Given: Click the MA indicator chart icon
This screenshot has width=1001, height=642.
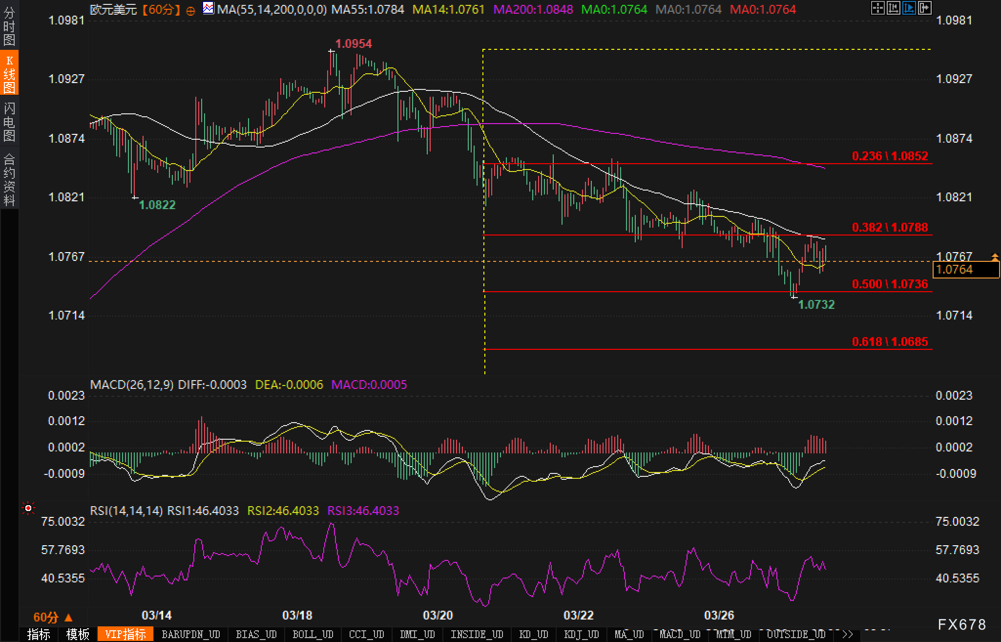Looking at the screenshot, I should 209,8.
